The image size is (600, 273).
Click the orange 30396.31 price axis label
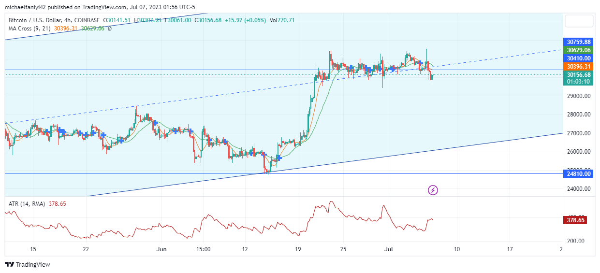pos(579,66)
